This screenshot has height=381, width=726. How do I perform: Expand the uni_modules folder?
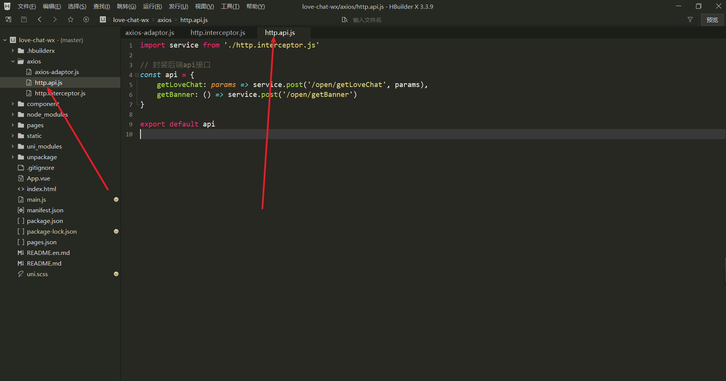coord(13,146)
